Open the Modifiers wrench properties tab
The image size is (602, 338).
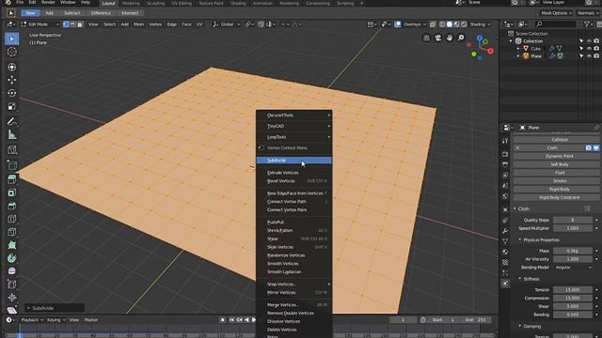point(505,231)
